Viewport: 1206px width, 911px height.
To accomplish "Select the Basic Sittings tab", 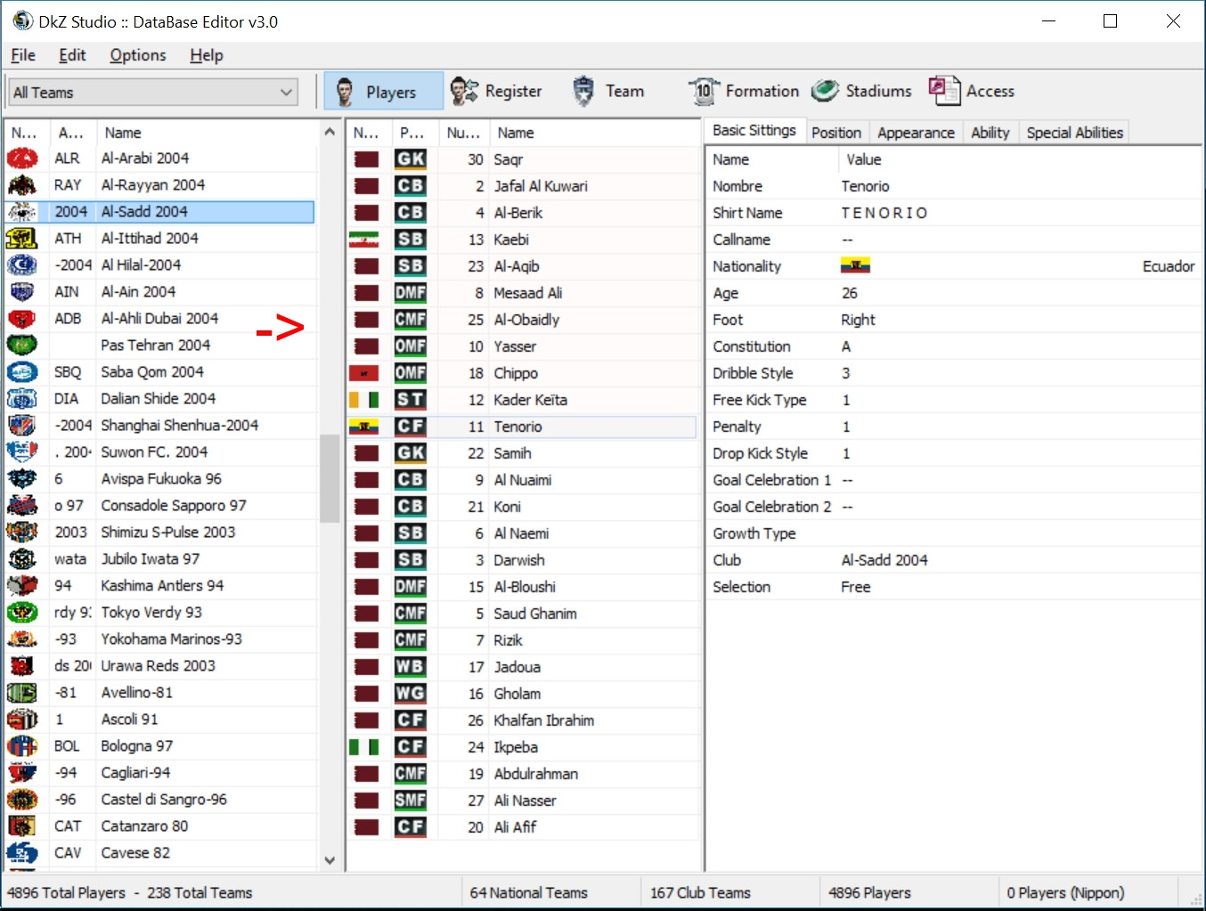I will click(754, 130).
